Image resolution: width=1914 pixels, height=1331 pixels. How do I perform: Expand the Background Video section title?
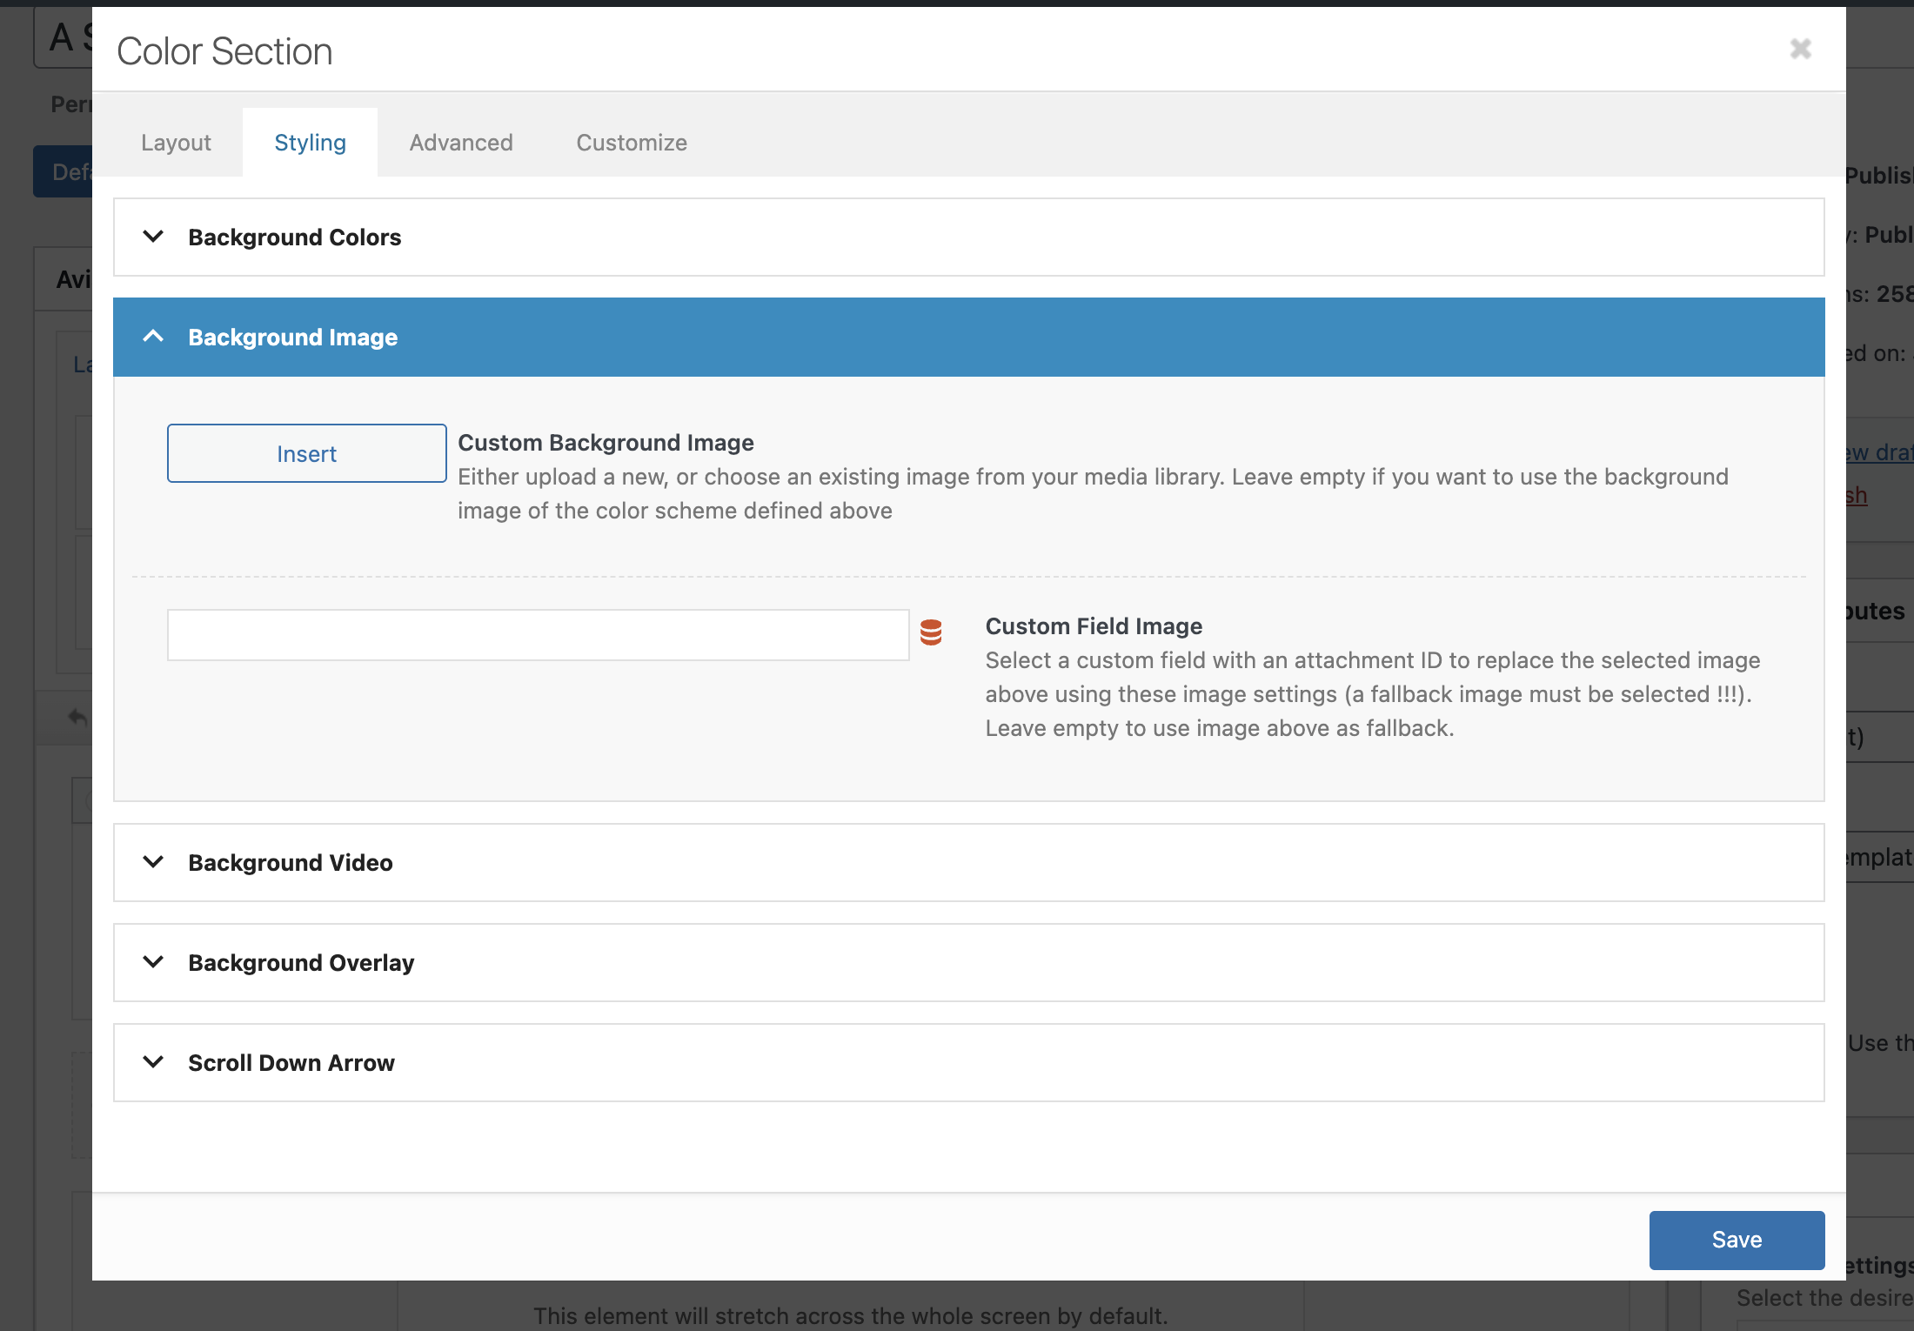point(291,863)
